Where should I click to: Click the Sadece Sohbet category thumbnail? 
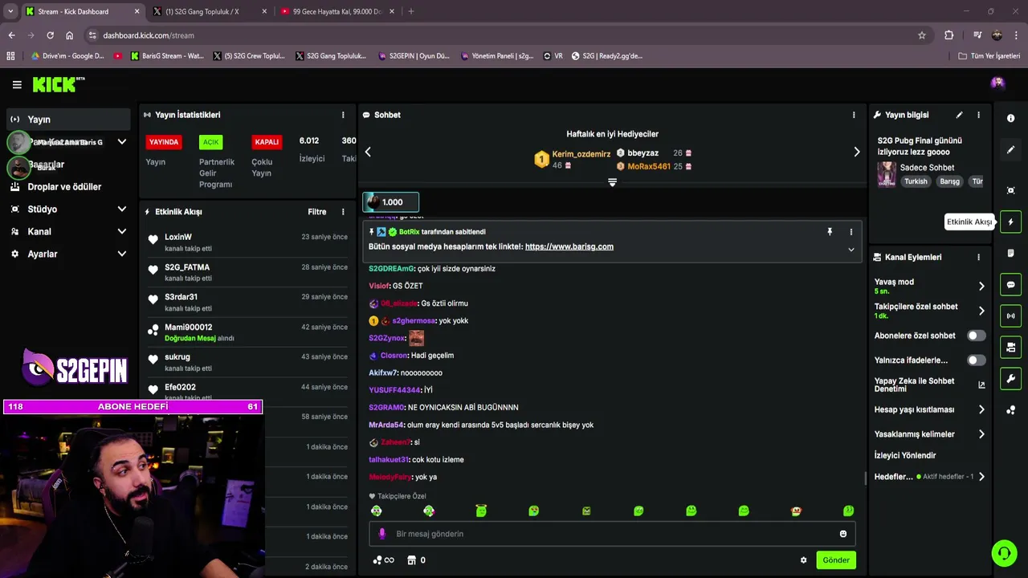coord(887,173)
